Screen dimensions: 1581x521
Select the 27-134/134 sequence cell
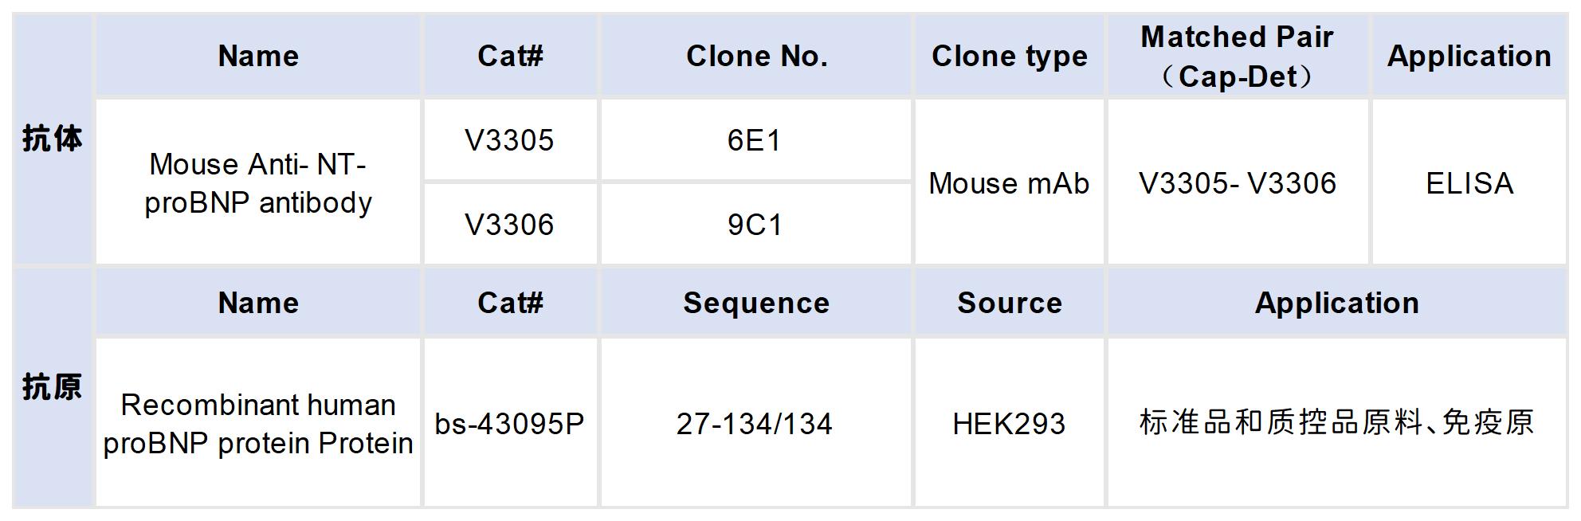click(x=755, y=423)
